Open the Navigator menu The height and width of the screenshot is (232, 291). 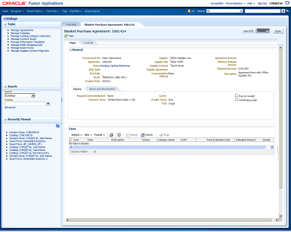[17, 11]
